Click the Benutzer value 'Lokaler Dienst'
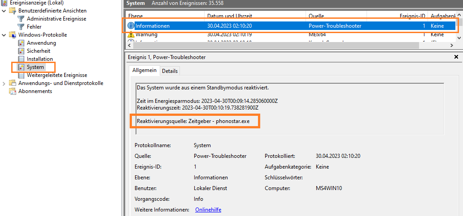Viewport: 463px width, 216px height. coord(210,188)
